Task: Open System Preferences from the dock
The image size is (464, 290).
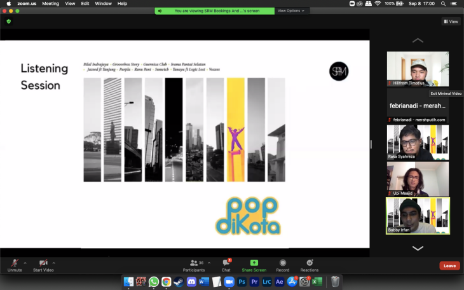Action: [x=304, y=282]
